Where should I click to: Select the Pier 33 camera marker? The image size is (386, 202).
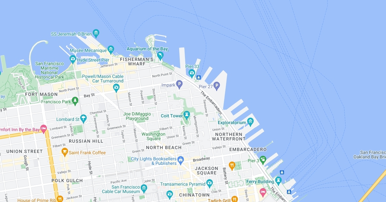pyautogui.click(x=192, y=73)
